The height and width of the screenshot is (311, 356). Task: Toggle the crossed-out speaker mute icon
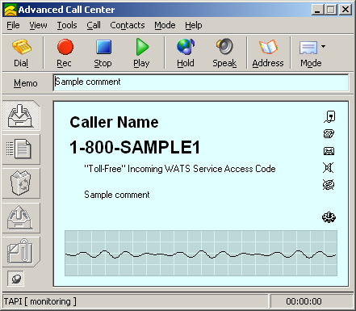coord(329,168)
